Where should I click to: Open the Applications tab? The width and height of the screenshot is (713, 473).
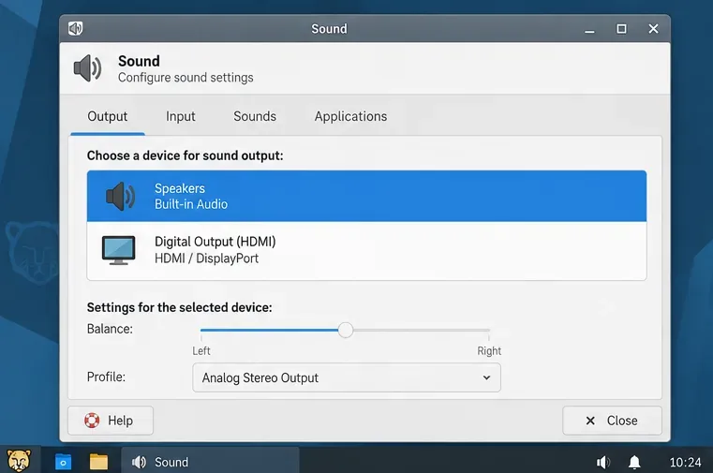350,116
